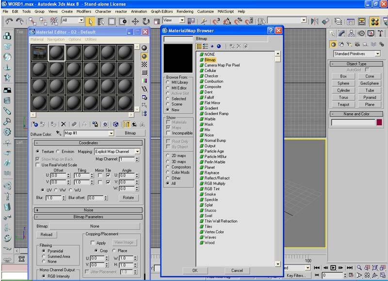
Task: Select Checker in the map list
Action: click(x=211, y=76)
